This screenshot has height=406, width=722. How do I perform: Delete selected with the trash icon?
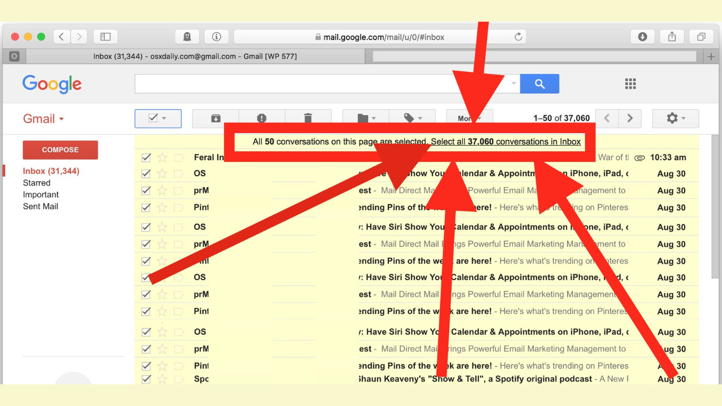point(308,118)
